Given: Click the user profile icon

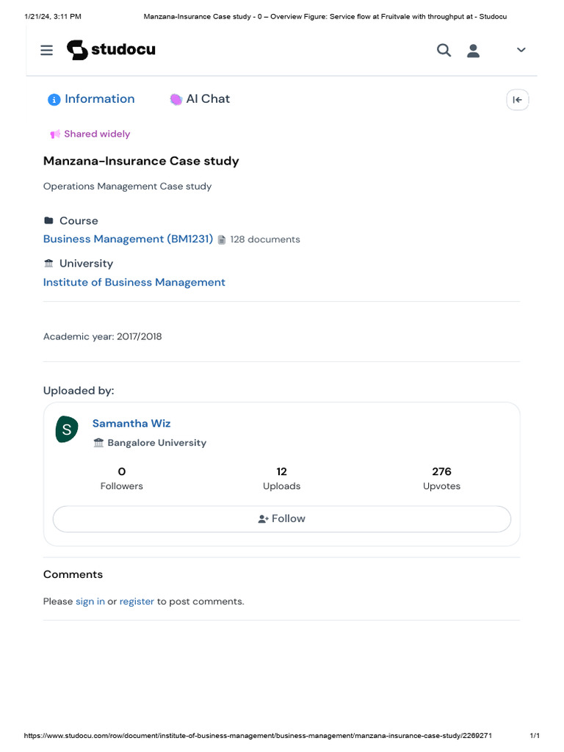Looking at the screenshot, I should [474, 50].
